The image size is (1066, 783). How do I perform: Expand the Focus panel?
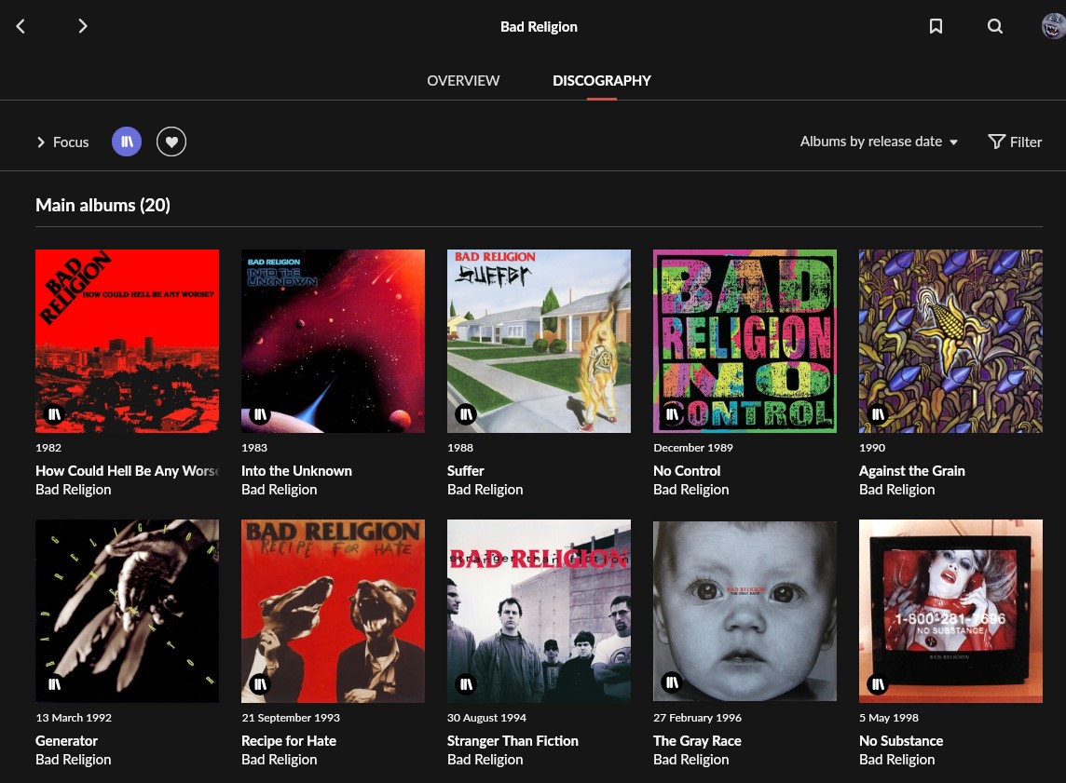click(x=62, y=142)
